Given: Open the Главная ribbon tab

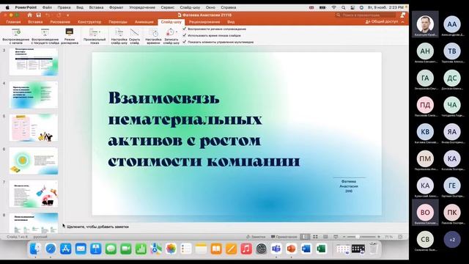Looking at the screenshot, I should point(13,22).
